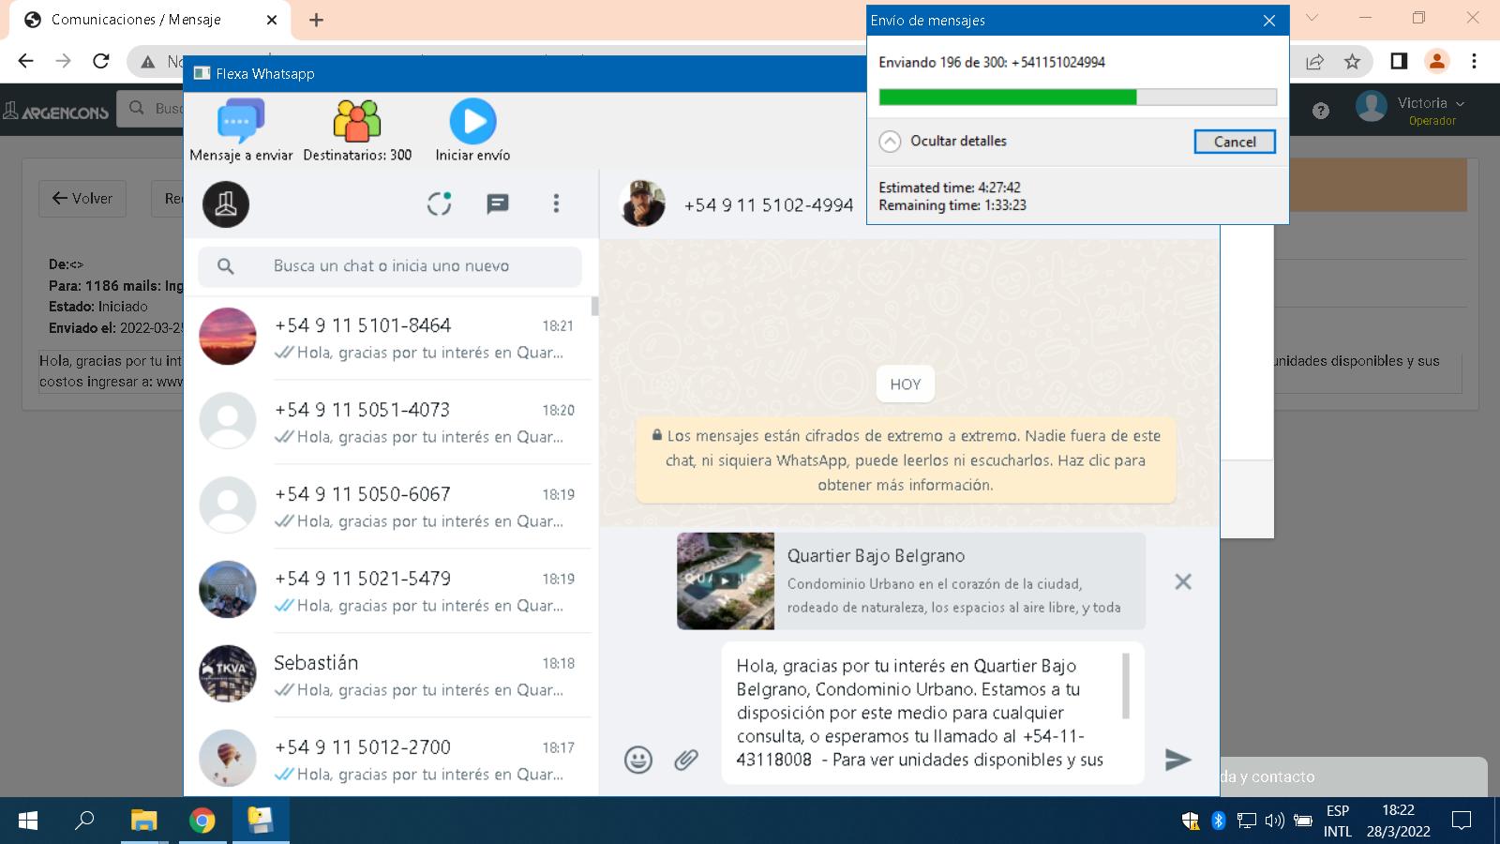
Task: Collapse details with Ocultar detalles
Action: tap(942, 141)
